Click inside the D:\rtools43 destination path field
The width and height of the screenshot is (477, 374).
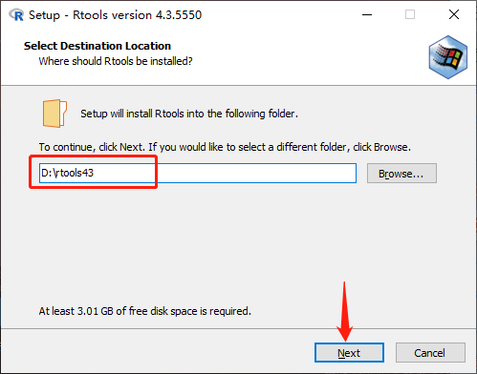pos(198,173)
